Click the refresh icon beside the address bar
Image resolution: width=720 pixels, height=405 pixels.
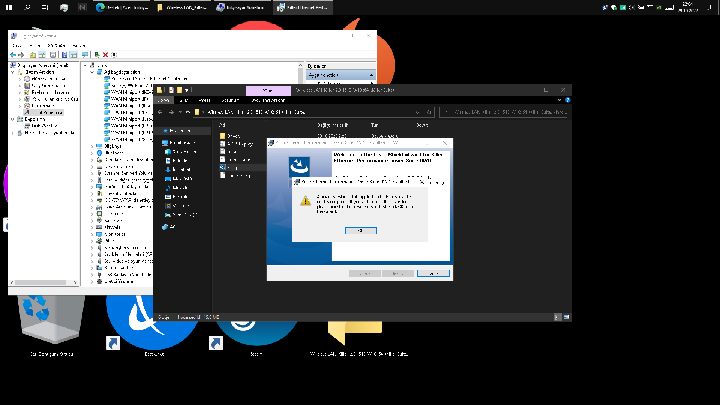pos(429,112)
